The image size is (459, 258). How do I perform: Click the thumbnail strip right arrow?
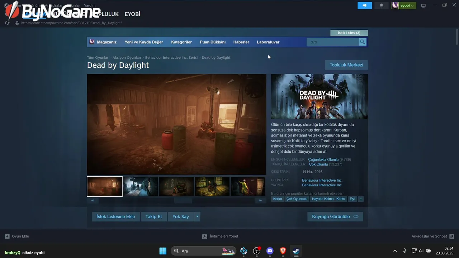tap(261, 200)
